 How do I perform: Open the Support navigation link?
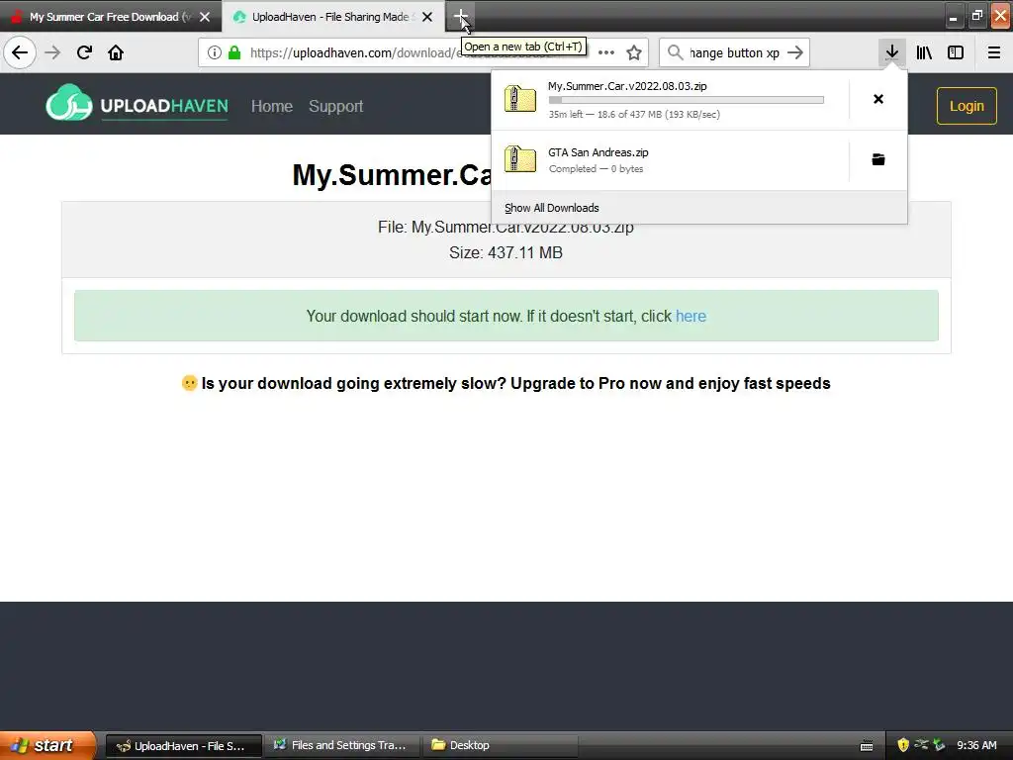(336, 106)
